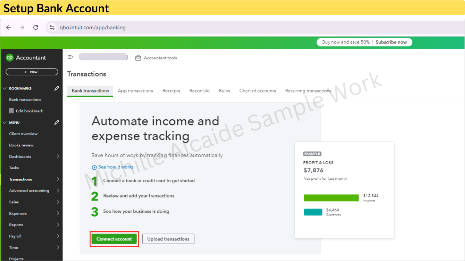Open the Rules tab
This screenshot has width=465, height=261.
tap(225, 91)
